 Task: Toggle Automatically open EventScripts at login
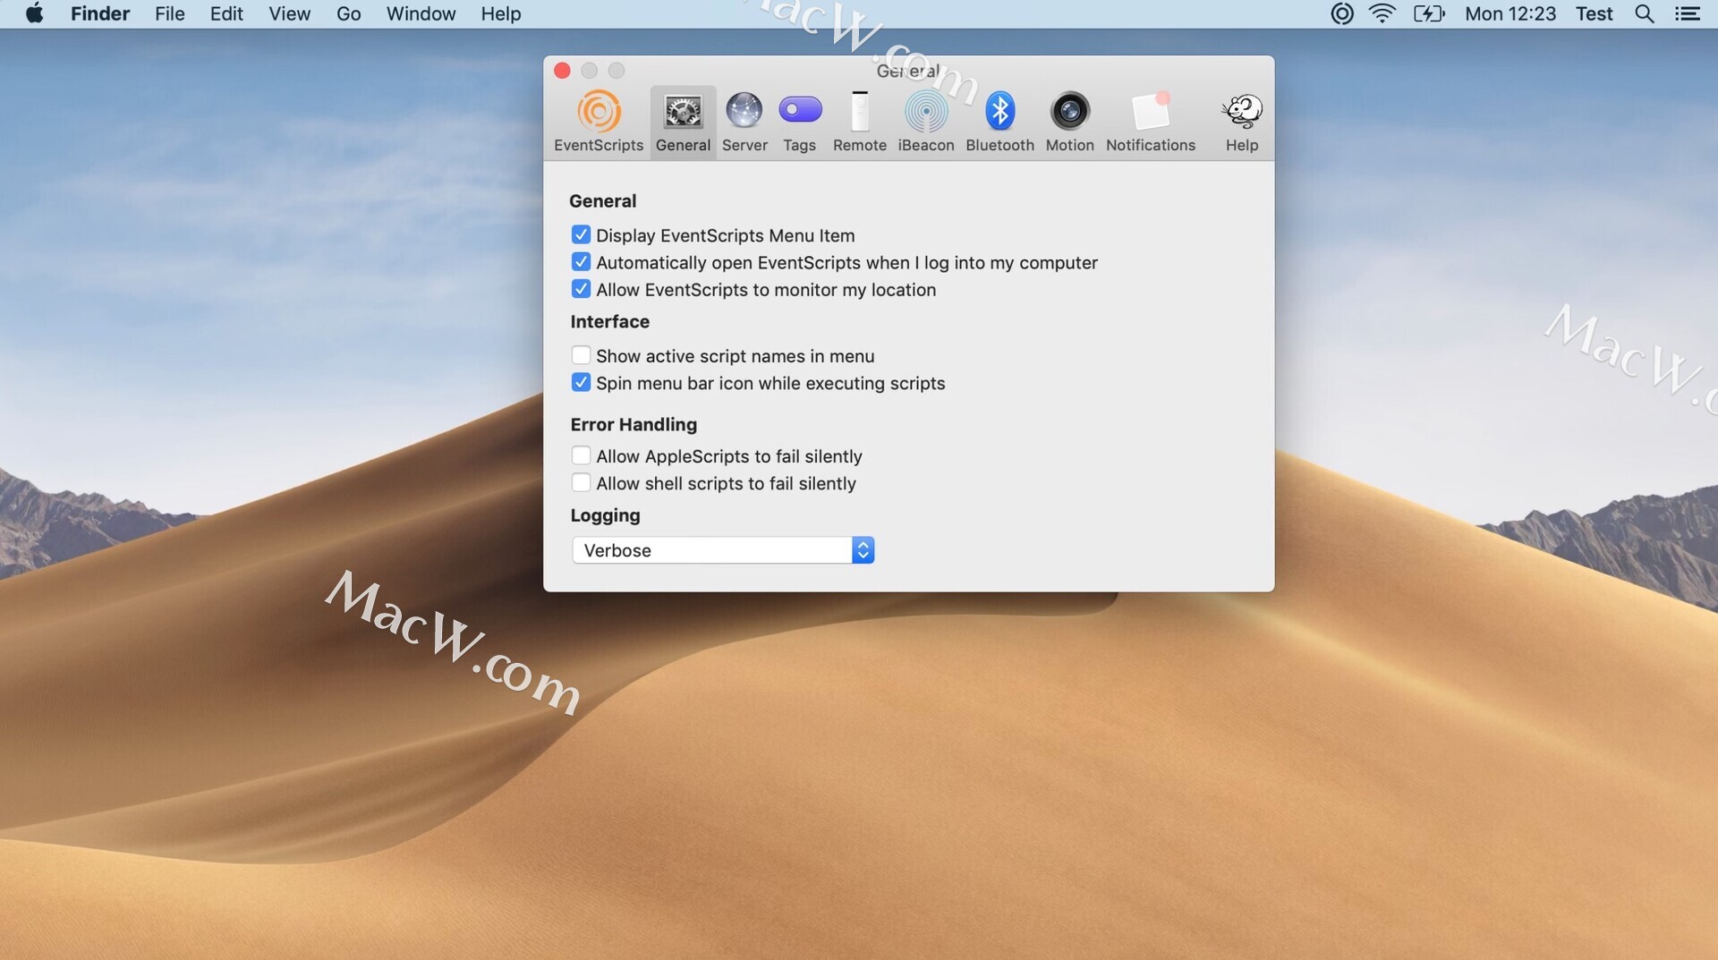tap(581, 261)
